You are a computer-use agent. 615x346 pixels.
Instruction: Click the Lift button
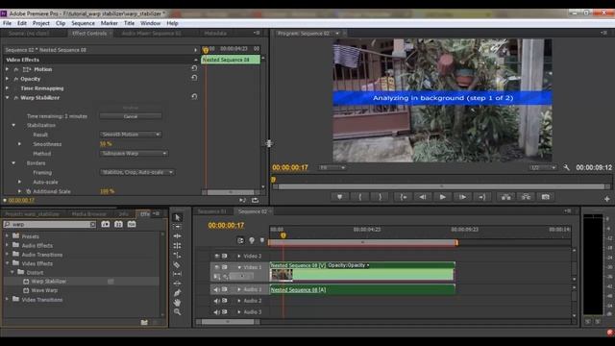pyautogui.click(x=506, y=197)
